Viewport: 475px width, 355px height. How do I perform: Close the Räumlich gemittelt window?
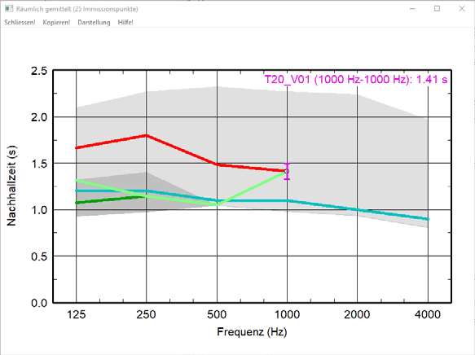point(462,9)
